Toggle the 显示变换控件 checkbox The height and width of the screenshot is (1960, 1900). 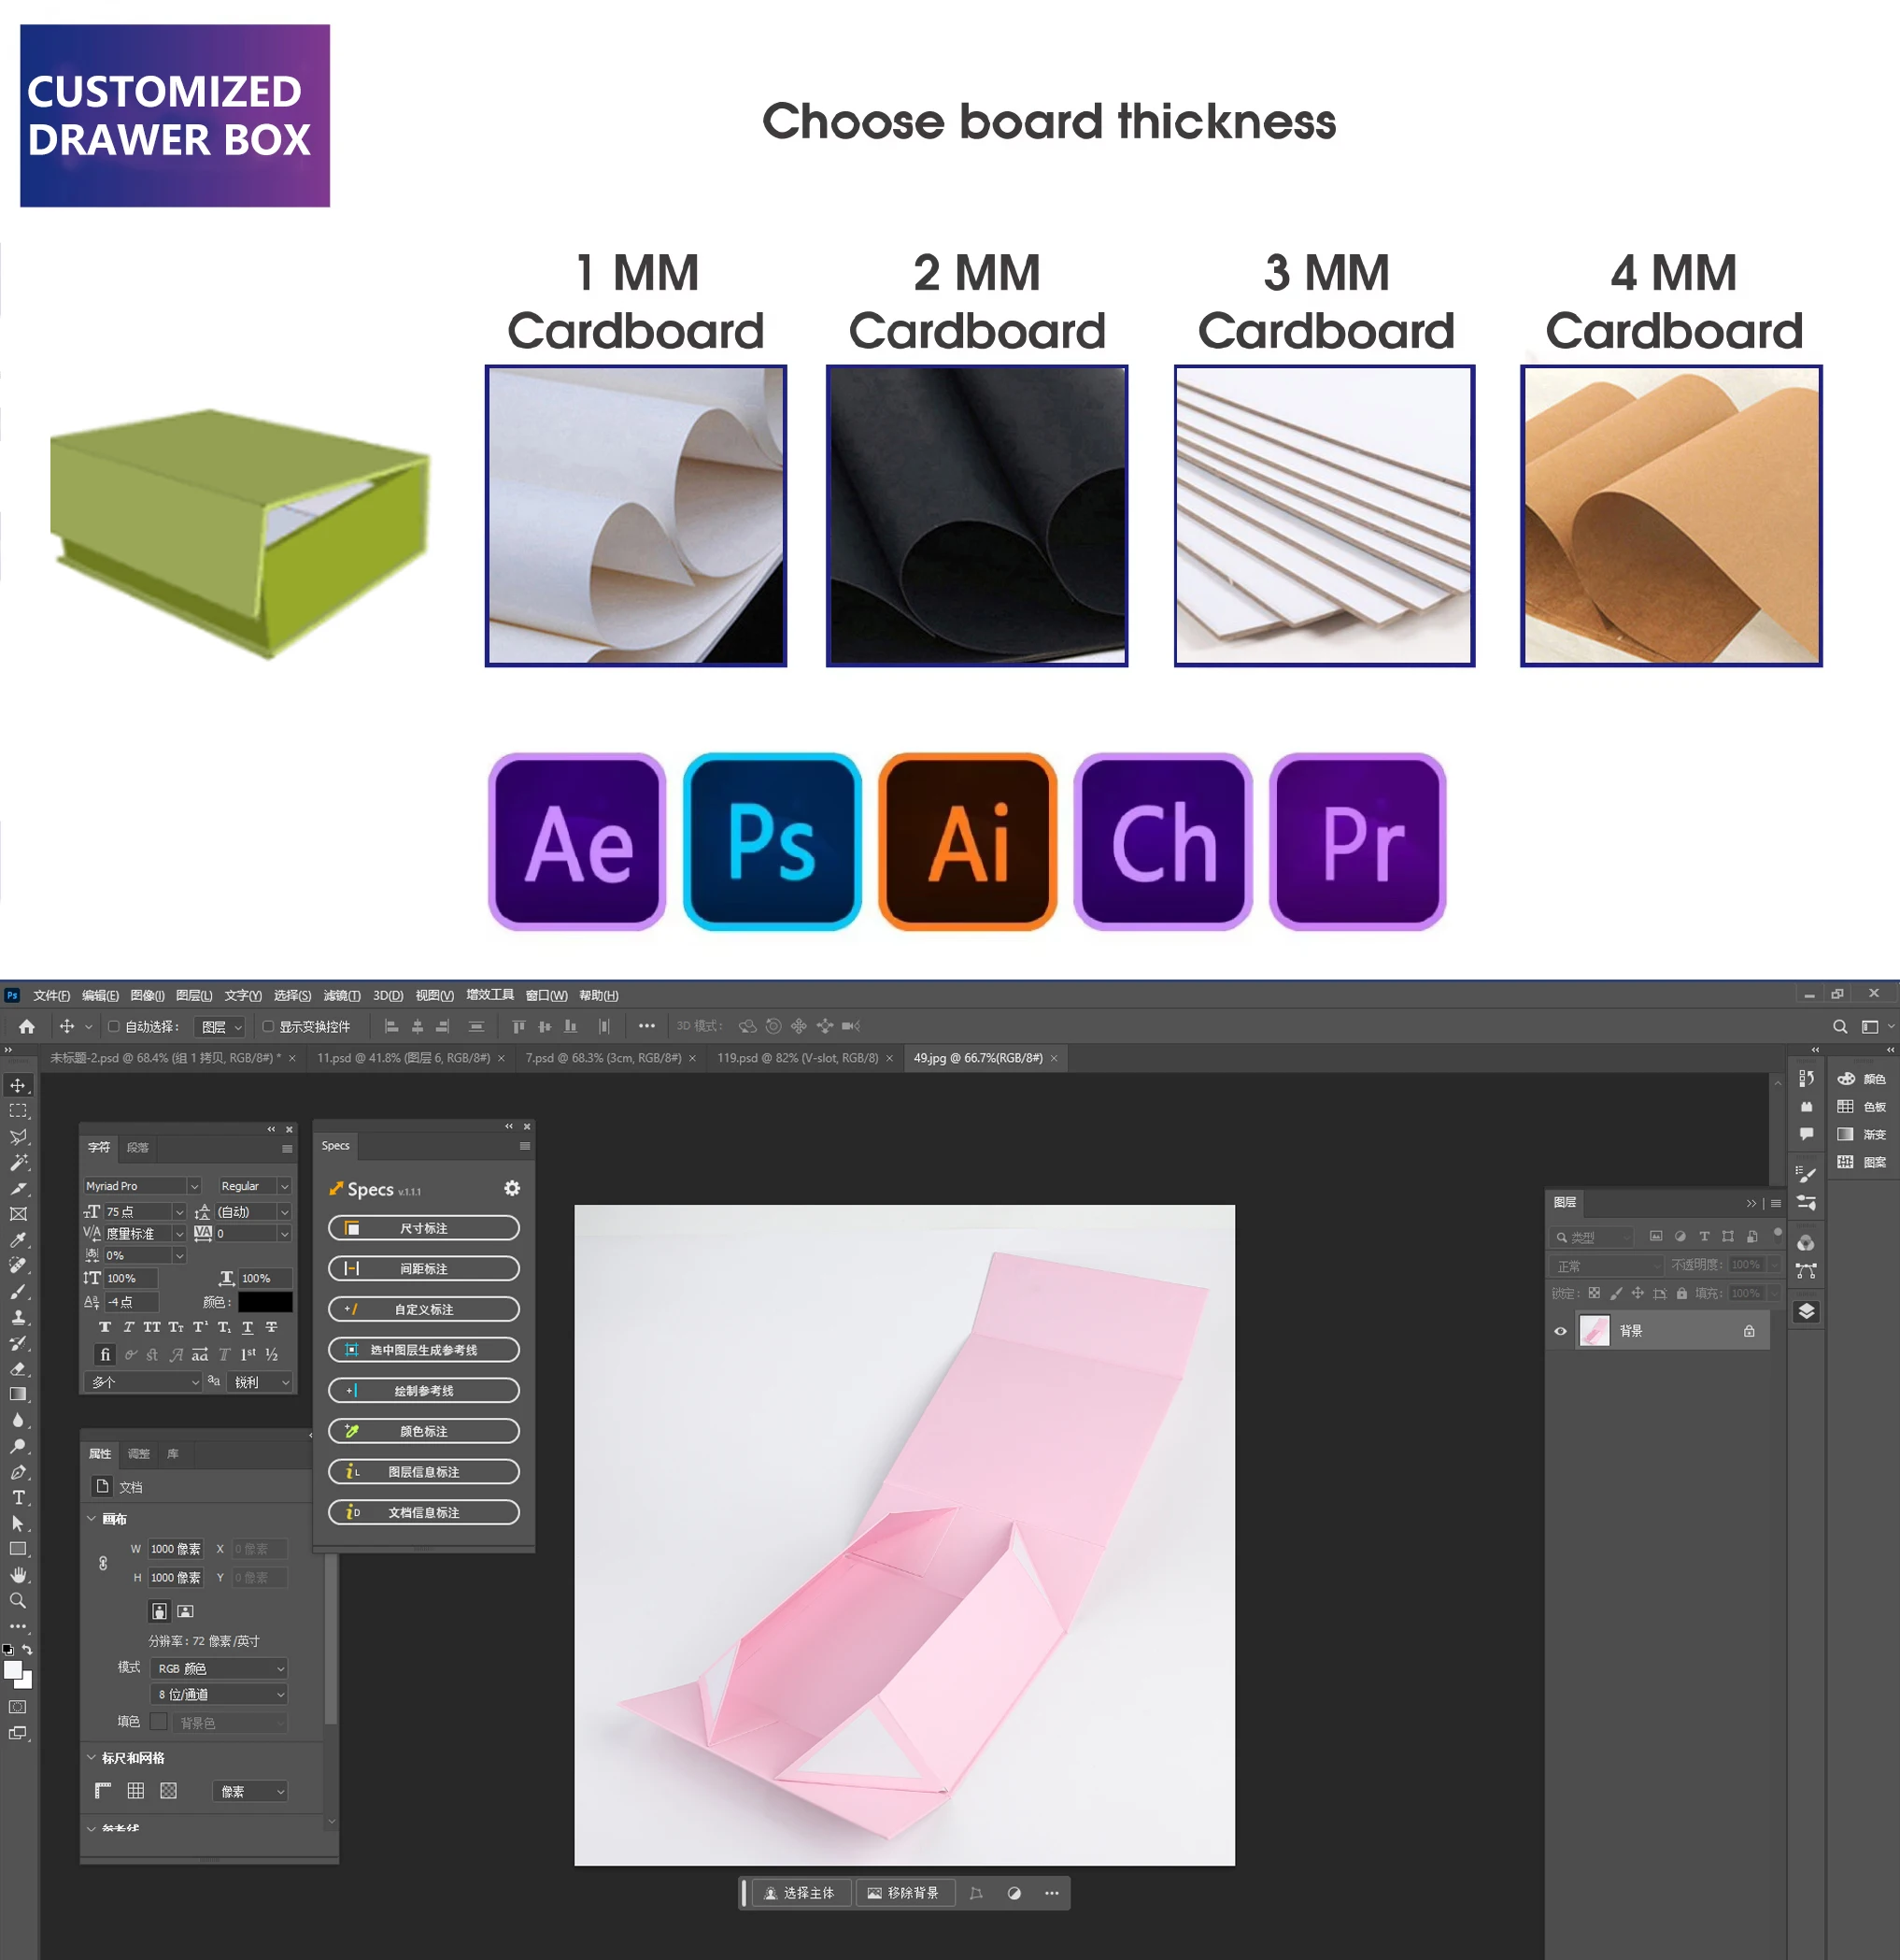click(268, 1026)
